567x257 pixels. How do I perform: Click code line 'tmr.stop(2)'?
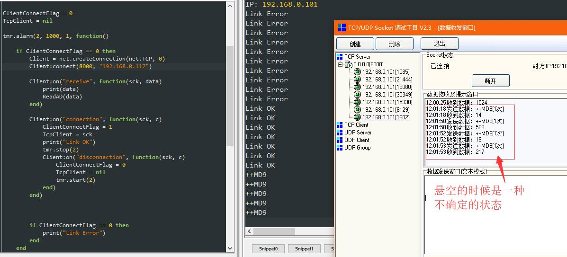click(61, 149)
